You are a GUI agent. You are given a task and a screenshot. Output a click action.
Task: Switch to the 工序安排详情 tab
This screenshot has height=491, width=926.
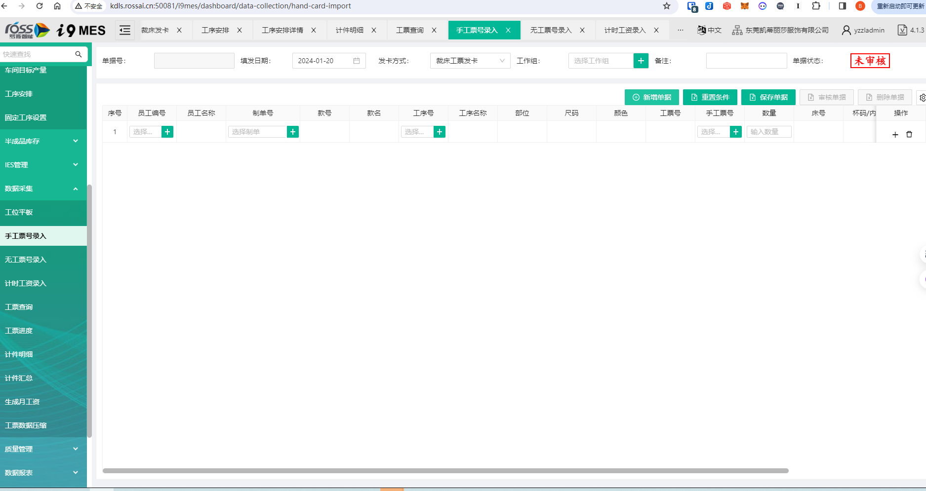[282, 30]
